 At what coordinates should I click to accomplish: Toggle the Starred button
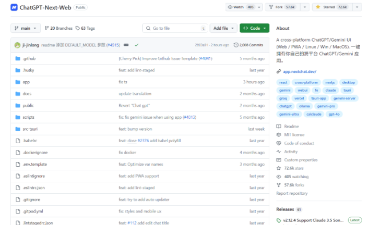click(x=332, y=7)
